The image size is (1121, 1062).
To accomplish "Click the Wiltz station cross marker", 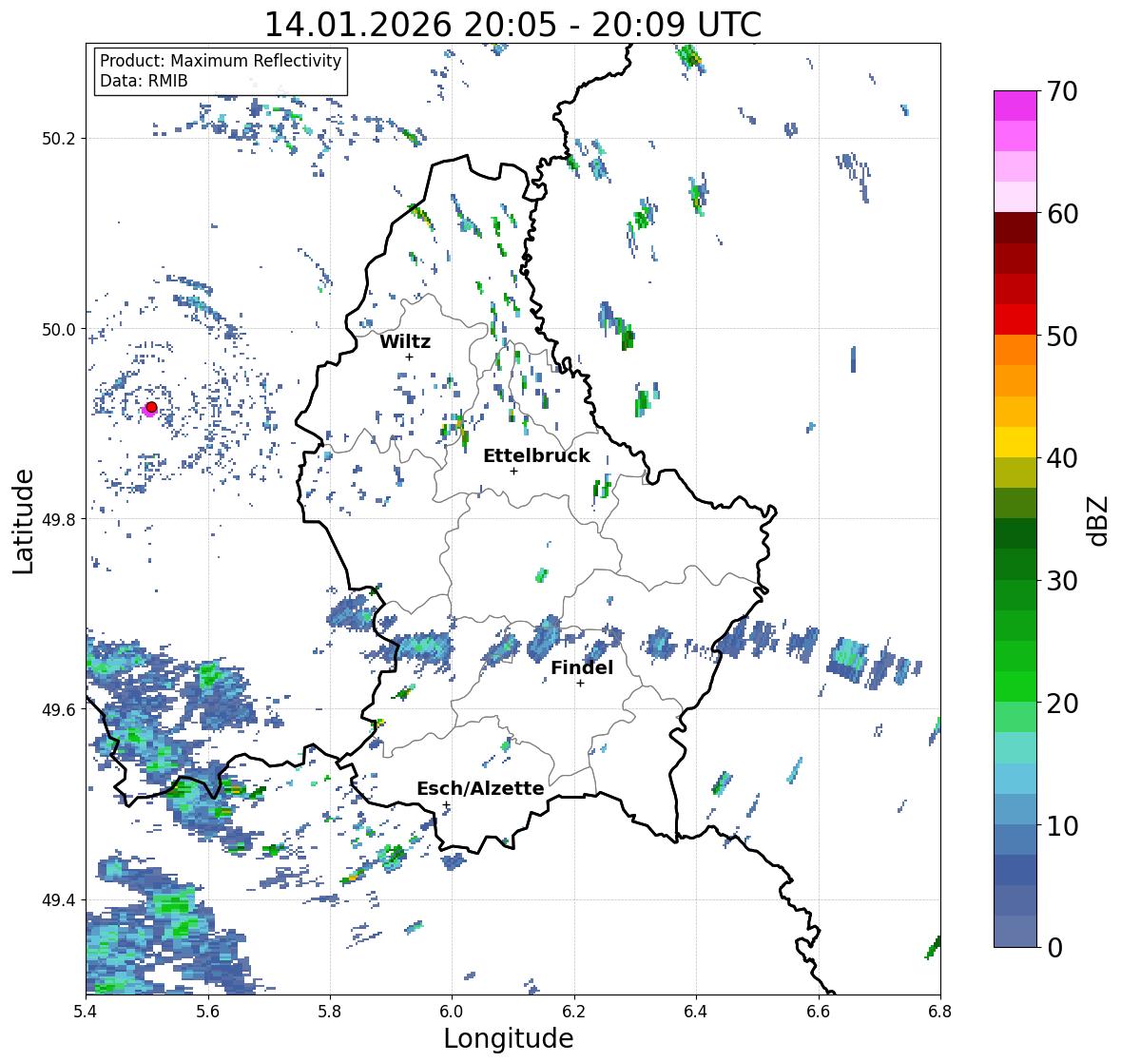I will [409, 357].
